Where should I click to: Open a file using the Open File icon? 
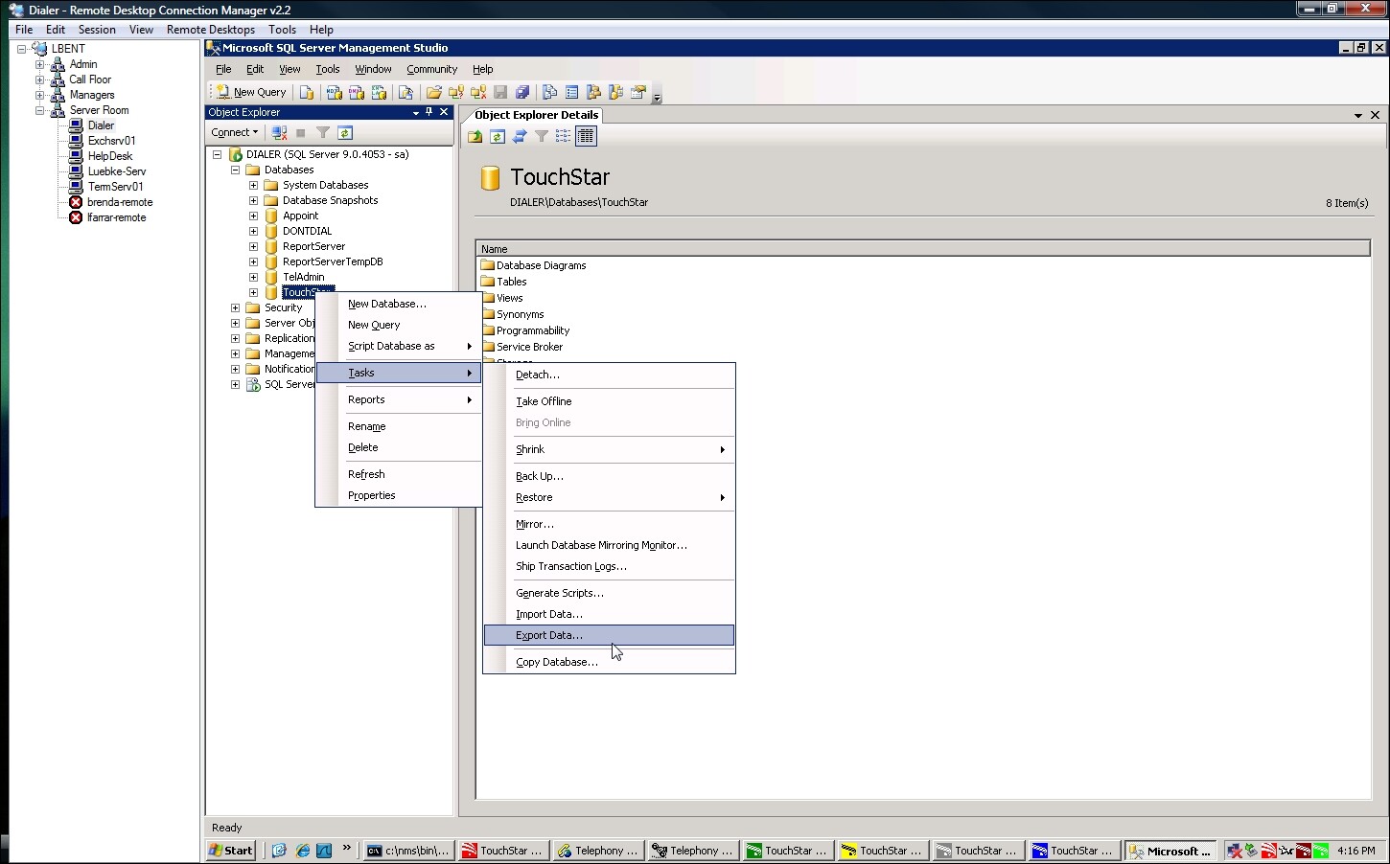coord(433,92)
